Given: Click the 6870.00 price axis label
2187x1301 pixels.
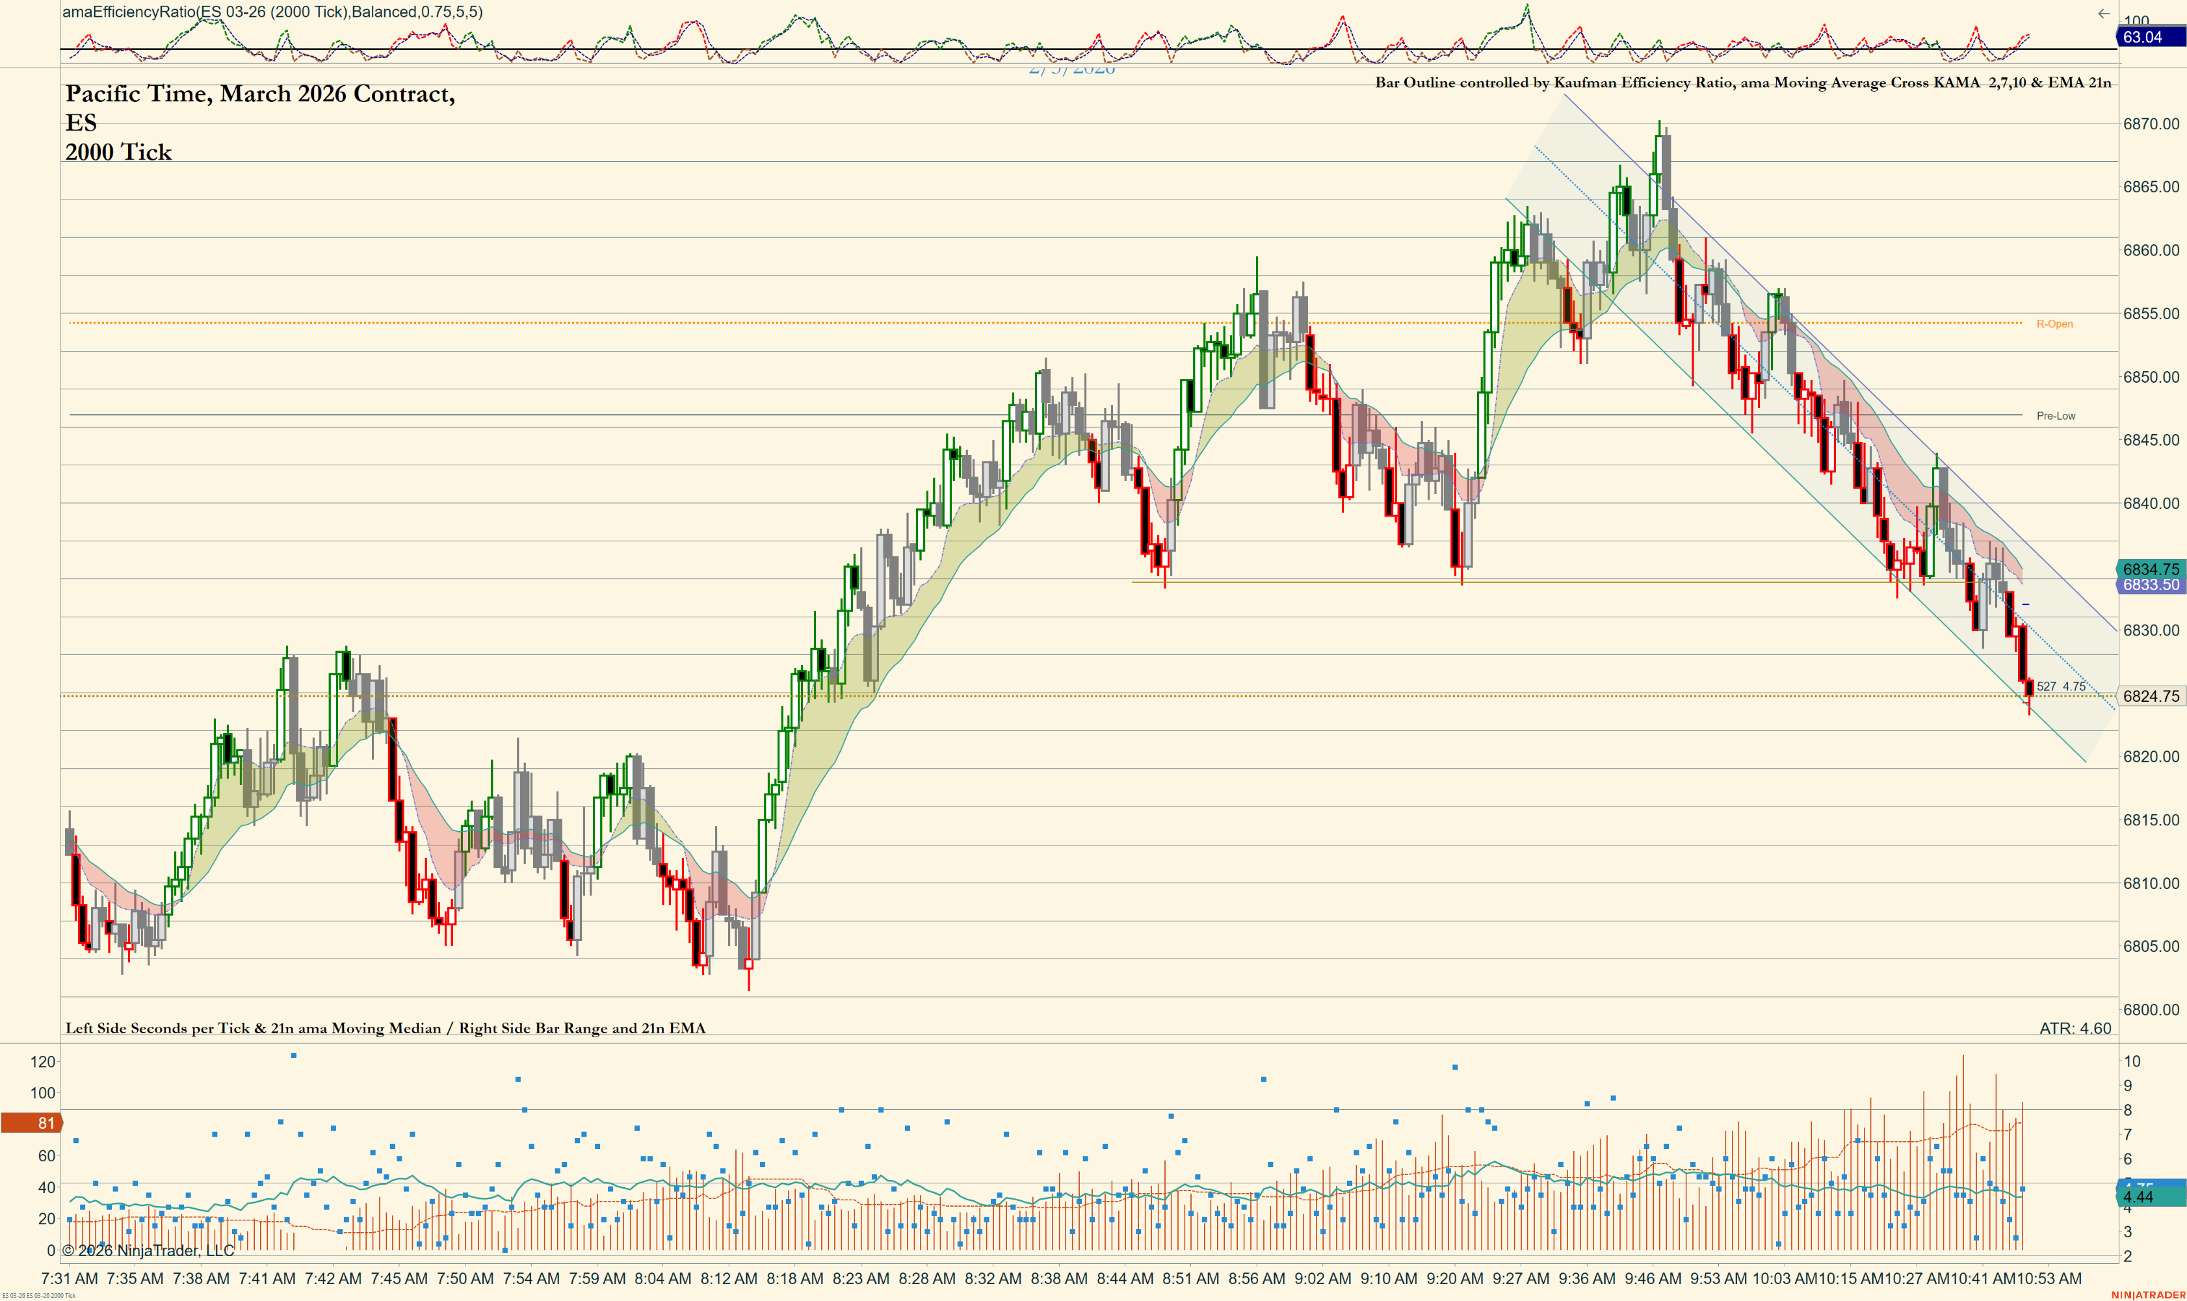Looking at the screenshot, I should click(2151, 123).
